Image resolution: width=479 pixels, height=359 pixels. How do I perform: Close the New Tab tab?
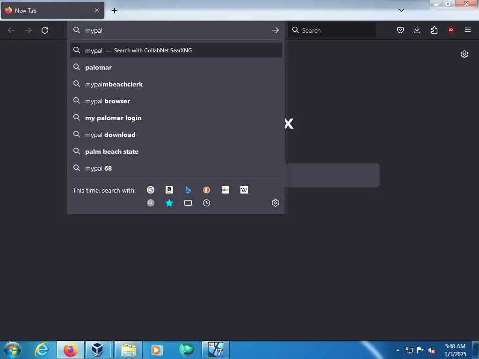(x=97, y=10)
